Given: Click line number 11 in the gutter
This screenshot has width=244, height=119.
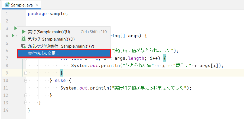Looking at the screenshot, I should coord(6,88).
